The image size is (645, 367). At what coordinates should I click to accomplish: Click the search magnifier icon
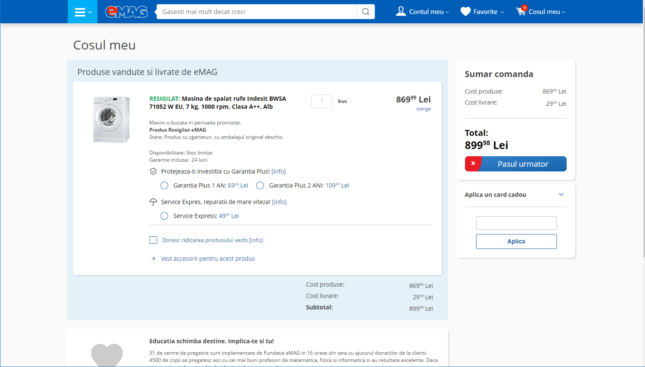pos(365,12)
